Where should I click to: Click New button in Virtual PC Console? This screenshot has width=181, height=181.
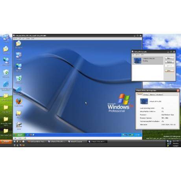coord(169,58)
